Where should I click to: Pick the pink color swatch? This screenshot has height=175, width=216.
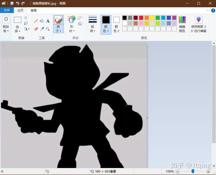pyautogui.click(x=141, y=23)
